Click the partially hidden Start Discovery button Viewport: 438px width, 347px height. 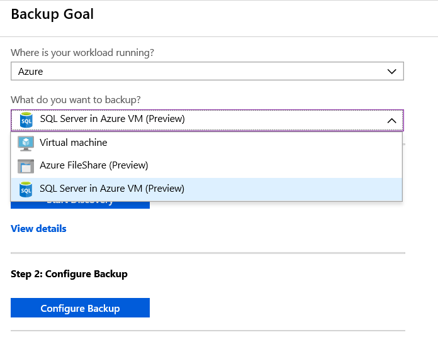click(x=80, y=205)
